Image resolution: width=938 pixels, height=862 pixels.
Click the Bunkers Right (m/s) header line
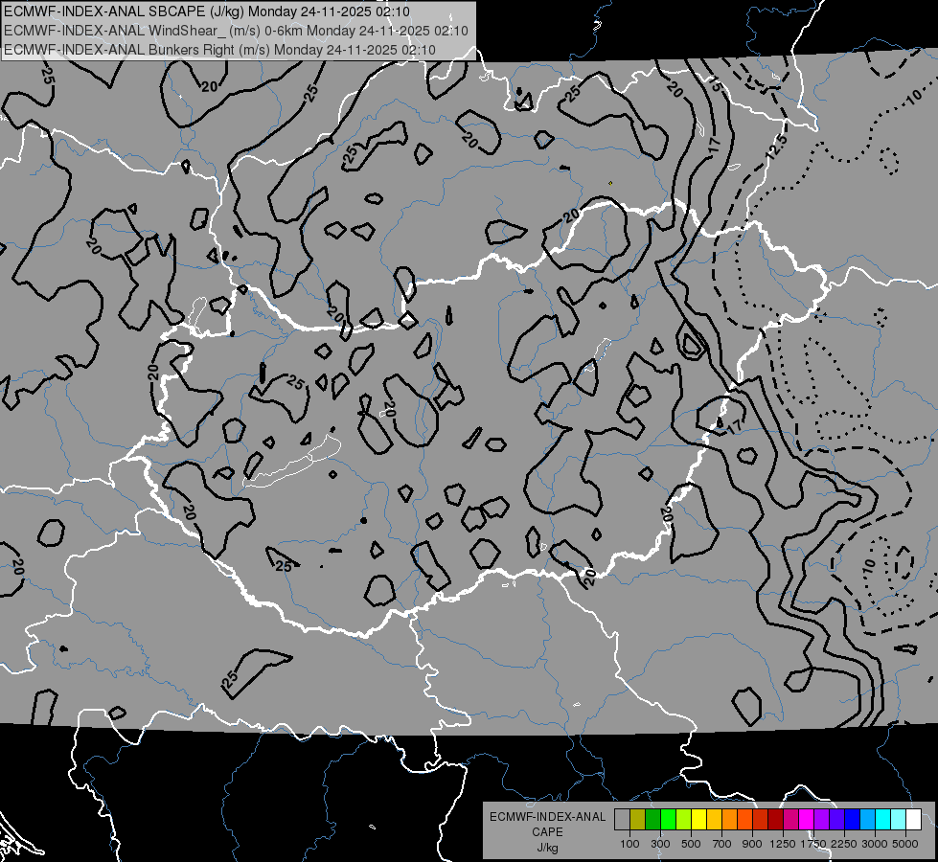coord(219,50)
